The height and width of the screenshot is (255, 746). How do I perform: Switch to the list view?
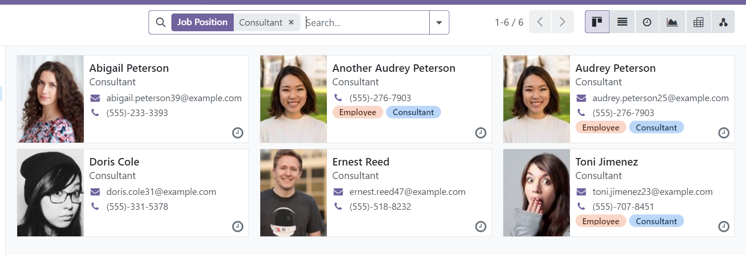(622, 22)
